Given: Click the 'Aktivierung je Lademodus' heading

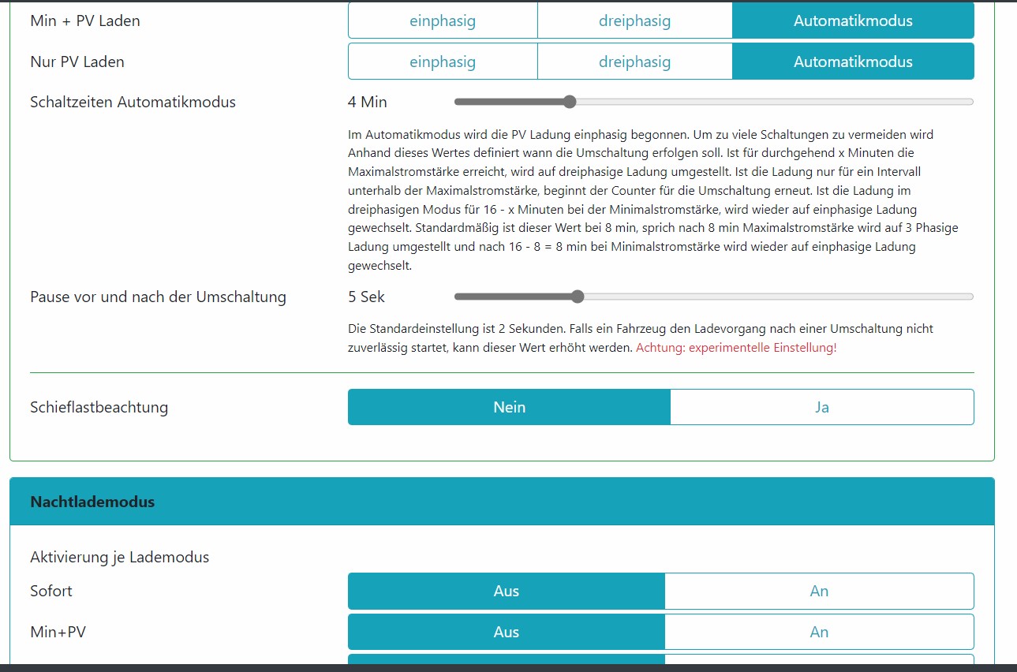Looking at the screenshot, I should point(120,557).
